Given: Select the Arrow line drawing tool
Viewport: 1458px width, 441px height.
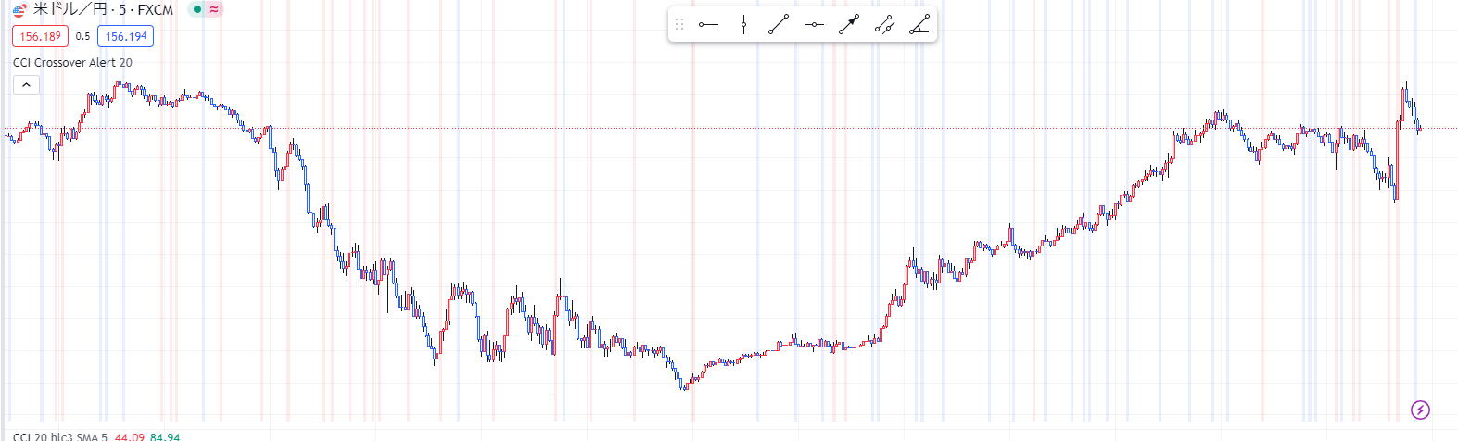Looking at the screenshot, I should click(849, 25).
